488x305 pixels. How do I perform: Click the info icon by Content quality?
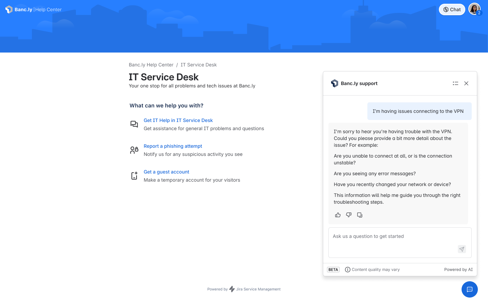coord(348,270)
